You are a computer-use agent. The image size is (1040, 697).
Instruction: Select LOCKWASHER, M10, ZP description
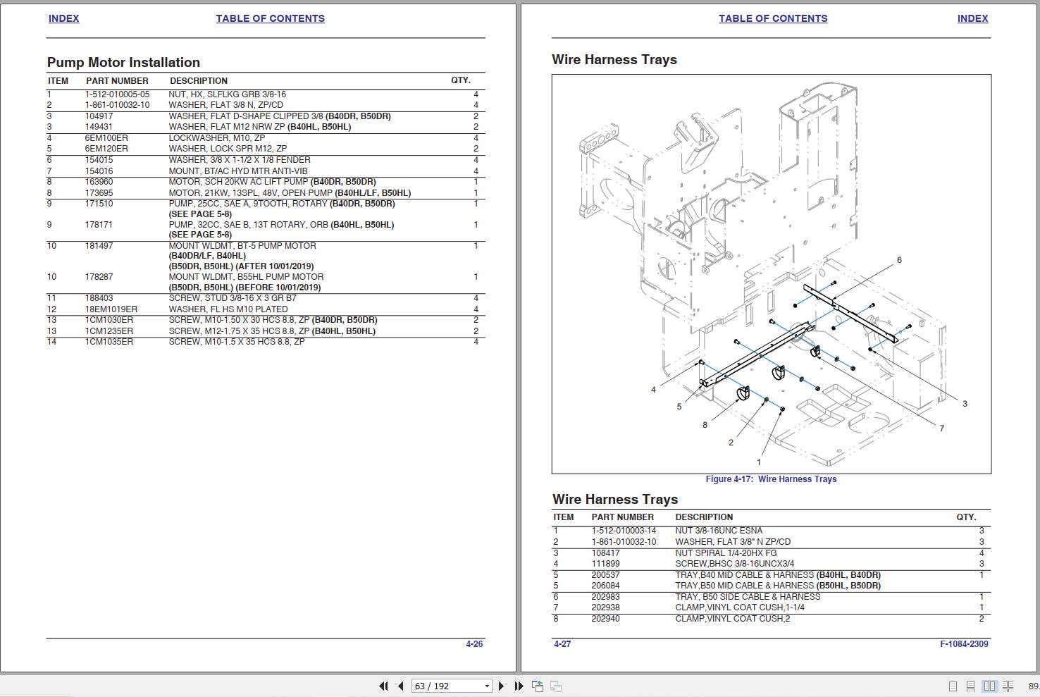point(216,138)
